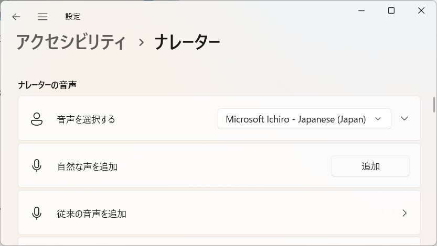This screenshot has height=246, width=437.
Task: Select the ナレーター breadcrumb title
Action: click(x=187, y=42)
